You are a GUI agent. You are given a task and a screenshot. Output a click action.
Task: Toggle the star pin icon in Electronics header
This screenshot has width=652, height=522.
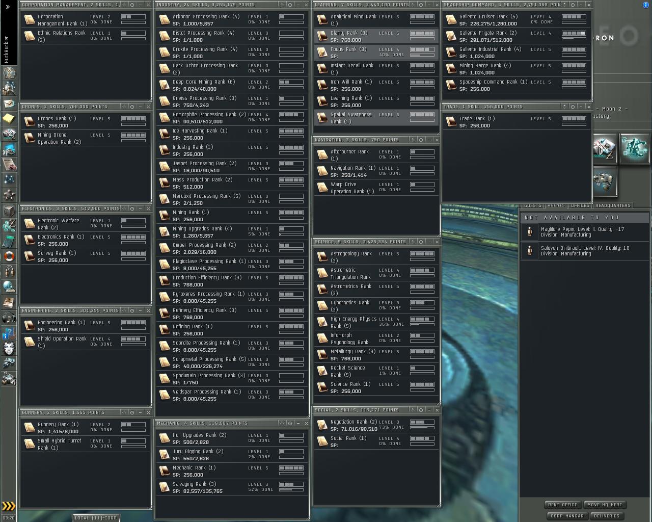[123, 208]
